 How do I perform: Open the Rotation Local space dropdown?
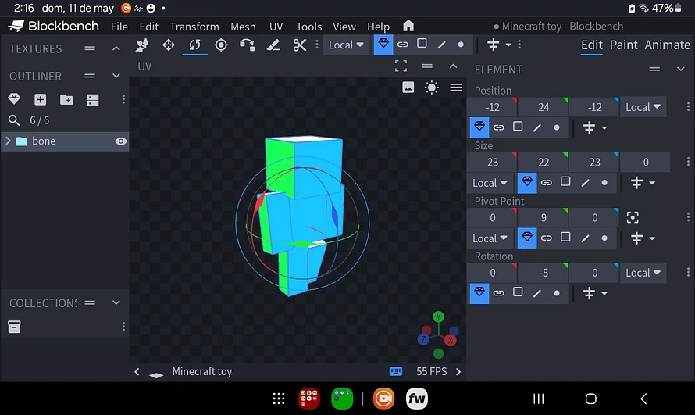(643, 273)
